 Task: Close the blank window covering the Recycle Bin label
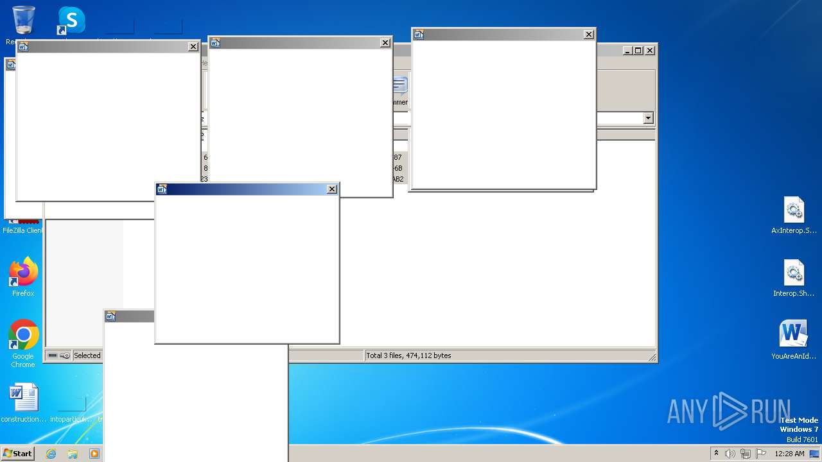(x=193, y=46)
